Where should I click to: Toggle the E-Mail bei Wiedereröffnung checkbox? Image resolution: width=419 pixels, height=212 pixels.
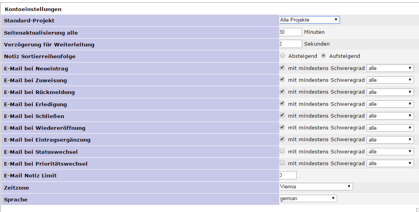[282, 127]
